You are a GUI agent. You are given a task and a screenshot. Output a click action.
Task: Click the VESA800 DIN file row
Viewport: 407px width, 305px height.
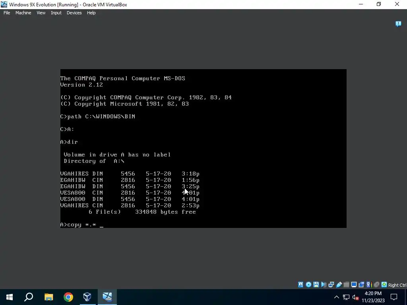130,199
